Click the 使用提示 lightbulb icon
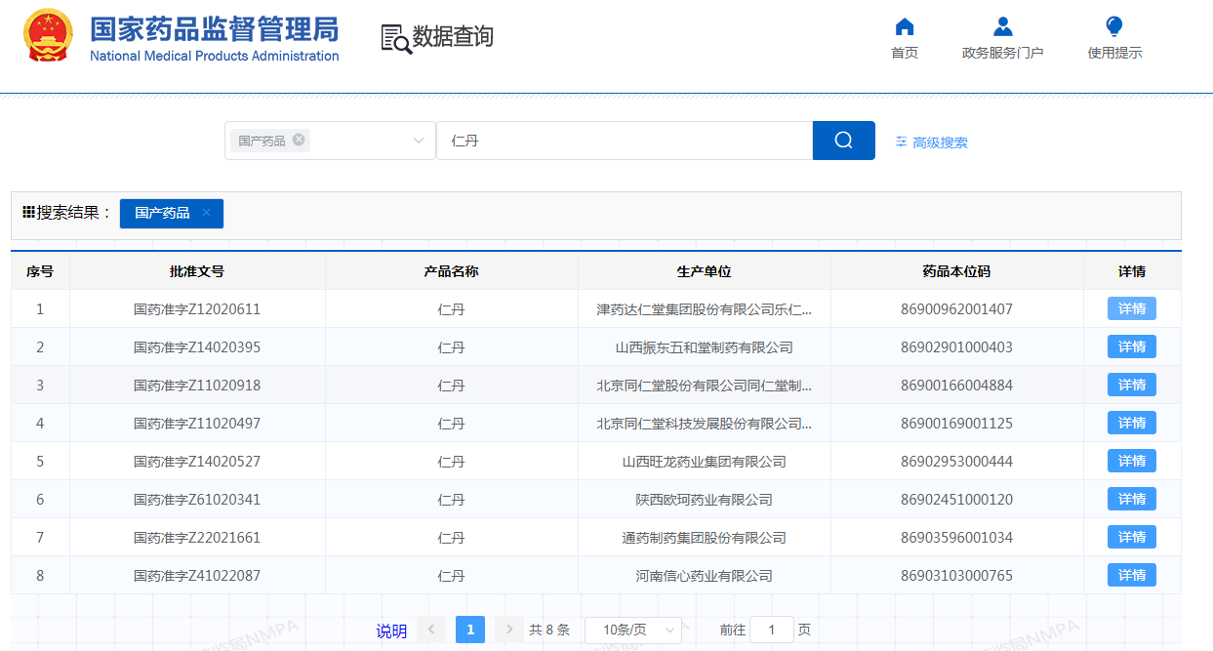1213x651 pixels. tap(1114, 27)
